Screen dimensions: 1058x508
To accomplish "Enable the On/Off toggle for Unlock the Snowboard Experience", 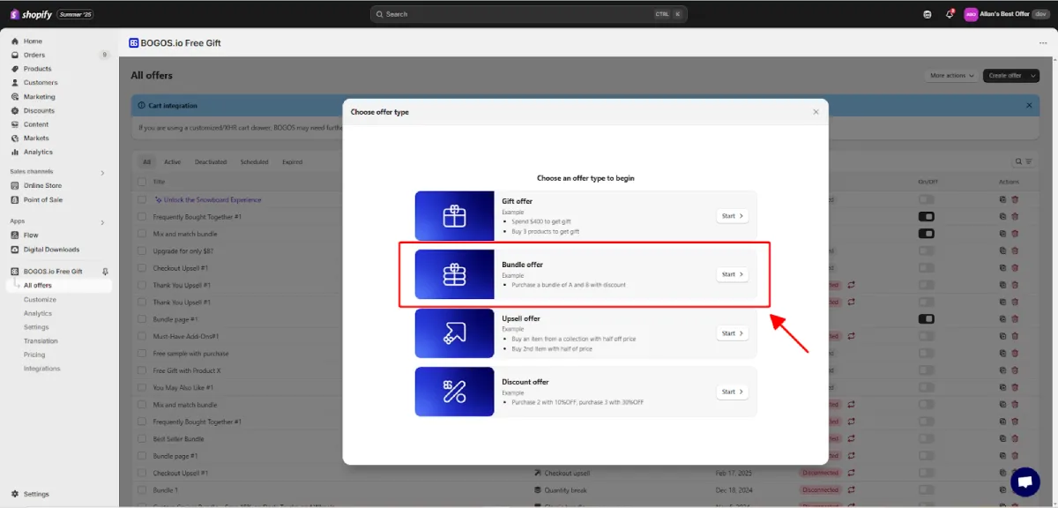I will coord(926,199).
